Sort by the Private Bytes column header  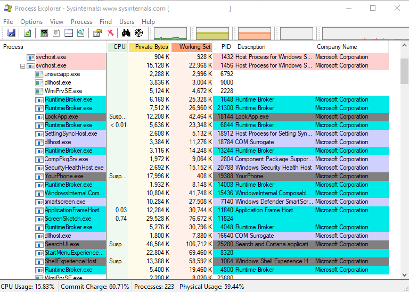[x=149, y=47]
